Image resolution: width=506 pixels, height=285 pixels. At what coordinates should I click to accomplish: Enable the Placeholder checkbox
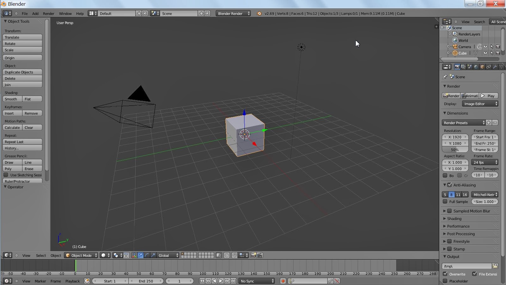point(445,281)
